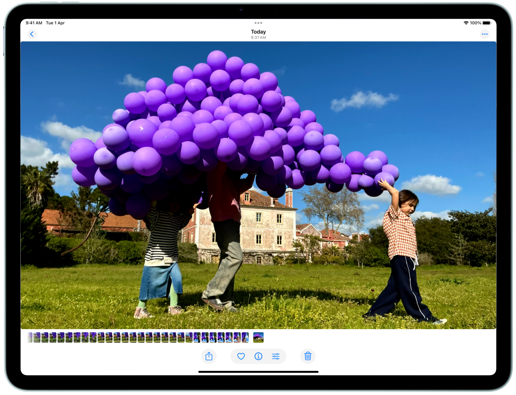This screenshot has width=516, height=395.
Task: Tap the home indicator bar
Action: tap(258, 372)
